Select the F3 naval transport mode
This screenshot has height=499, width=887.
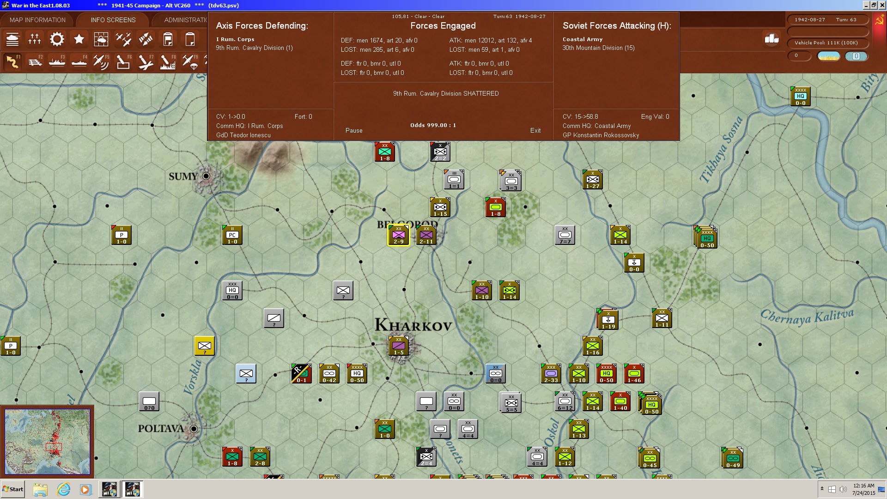coord(57,62)
